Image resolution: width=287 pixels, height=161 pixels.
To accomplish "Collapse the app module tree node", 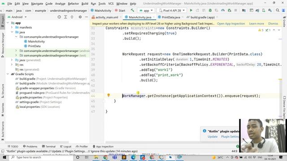I will coord(8,23).
